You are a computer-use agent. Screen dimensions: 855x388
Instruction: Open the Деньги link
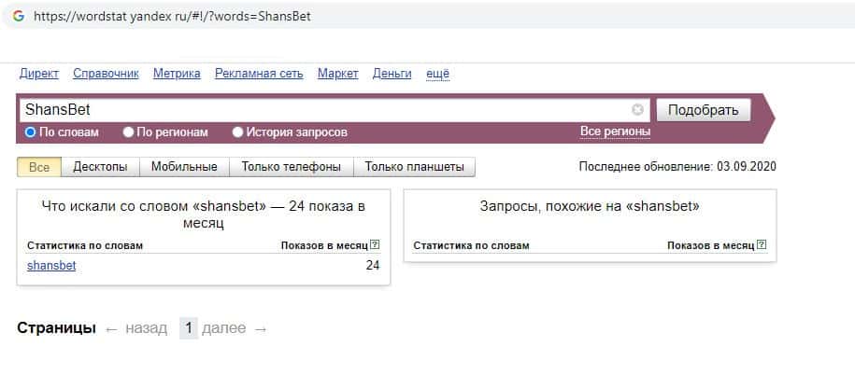tap(392, 74)
